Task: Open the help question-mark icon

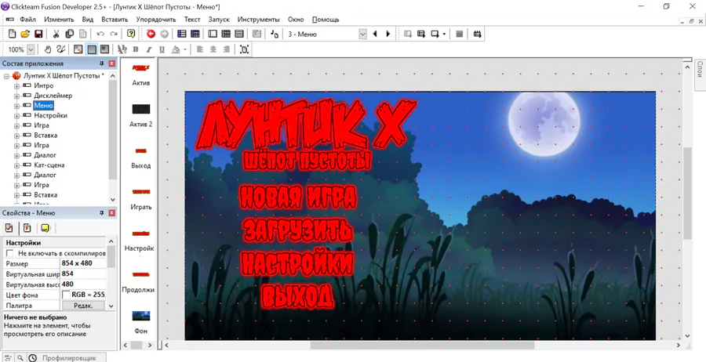Action: tap(131, 34)
